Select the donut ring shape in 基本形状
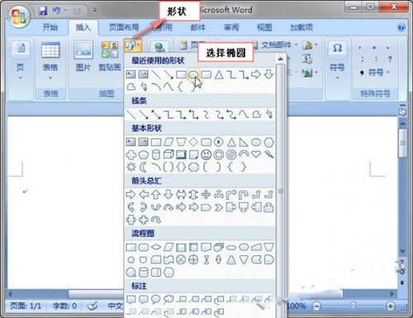 (x=219, y=154)
